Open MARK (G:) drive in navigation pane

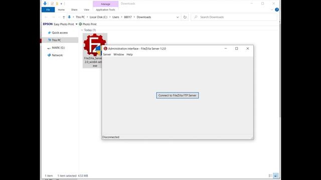click(58, 47)
